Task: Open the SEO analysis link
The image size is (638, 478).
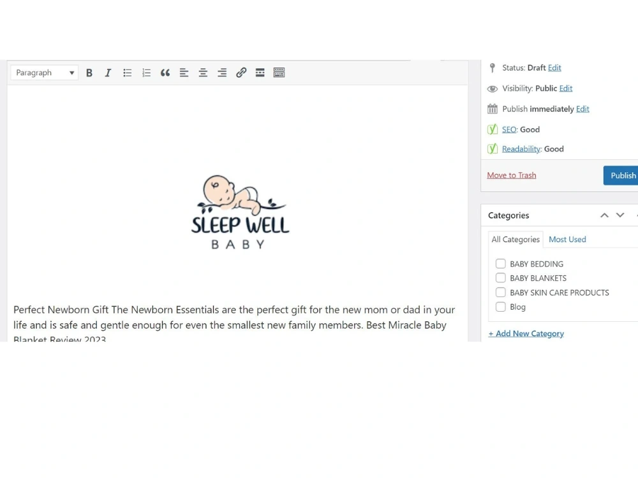Action: point(509,129)
